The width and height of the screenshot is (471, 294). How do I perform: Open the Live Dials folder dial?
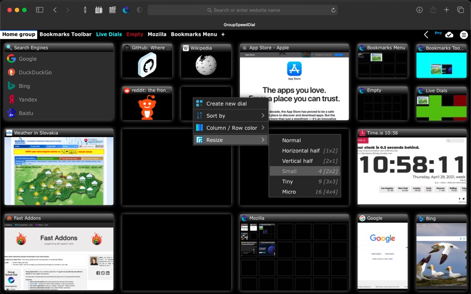tap(441, 103)
